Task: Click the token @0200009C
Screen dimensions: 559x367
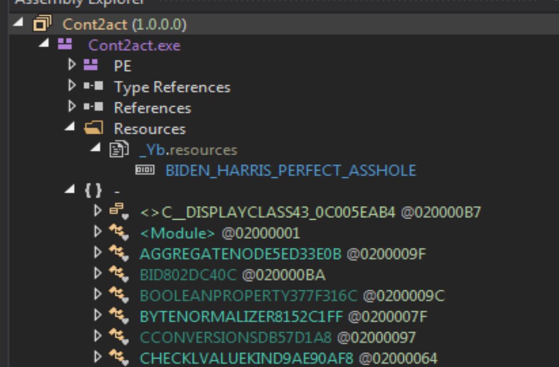Action: (404, 296)
